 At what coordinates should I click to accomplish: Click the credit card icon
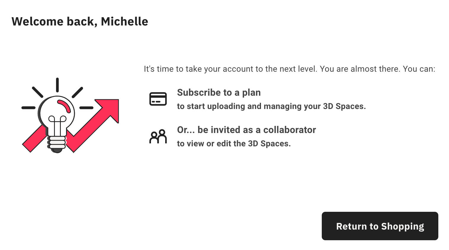[x=158, y=99]
